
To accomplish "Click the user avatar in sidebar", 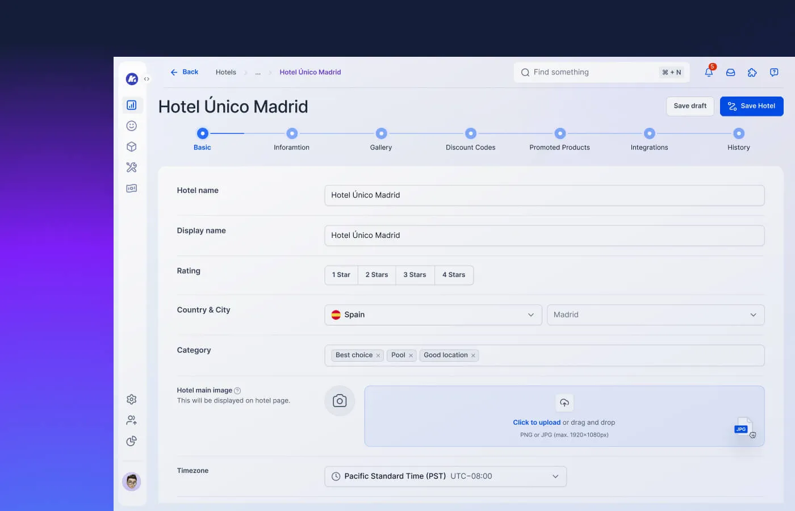I will 132,482.
